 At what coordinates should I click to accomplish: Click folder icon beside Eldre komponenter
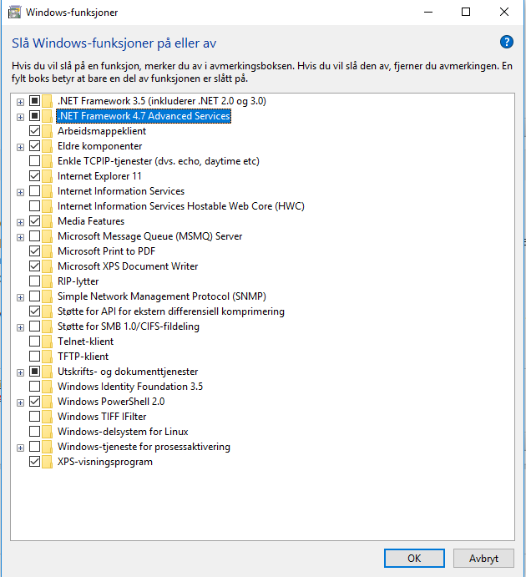pyautogui.click(x=47, y=146)
